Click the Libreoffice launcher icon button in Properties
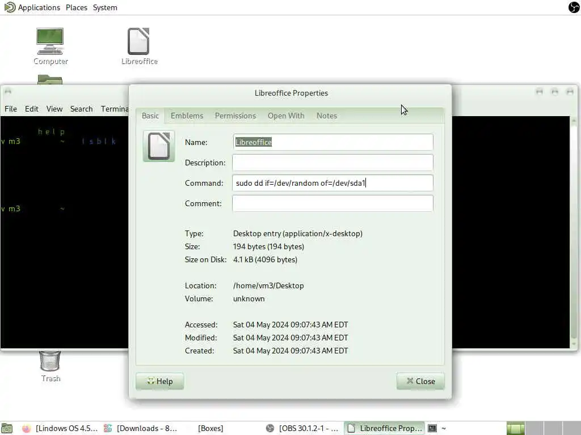The image size is (581, 435). point(159,146)
